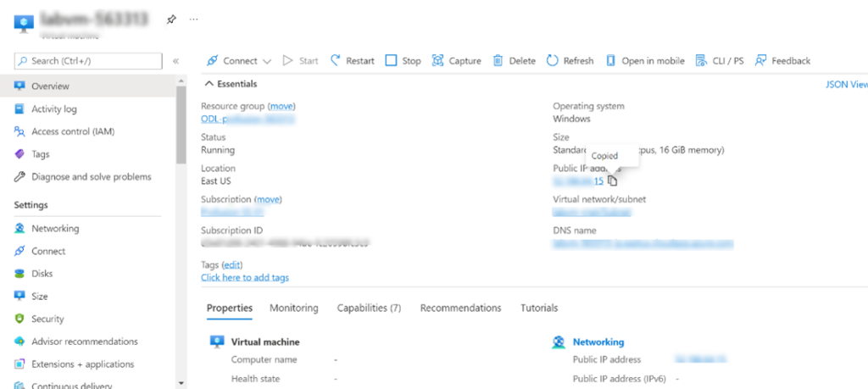Pin the VM to dashboard
868x389 pixels.
(171, 19)
